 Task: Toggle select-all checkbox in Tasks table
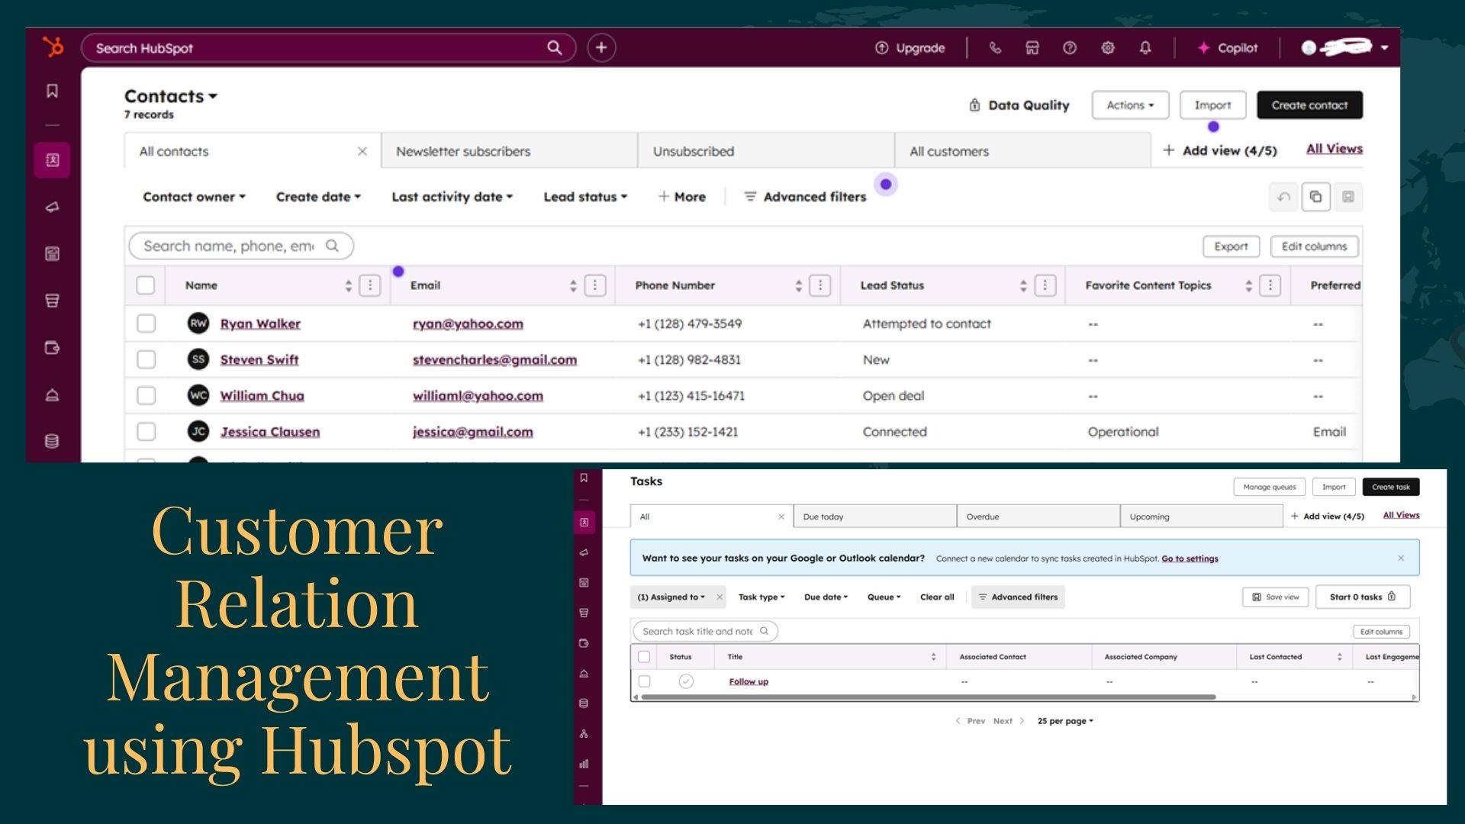[644, 657]
